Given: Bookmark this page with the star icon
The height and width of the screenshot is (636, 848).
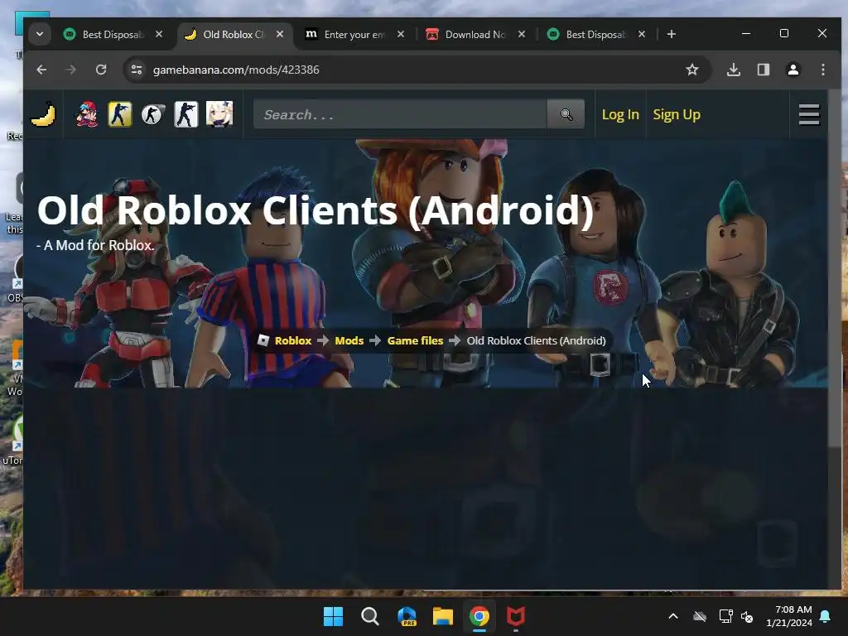Looking at the screenshot, I should [691, 70].
